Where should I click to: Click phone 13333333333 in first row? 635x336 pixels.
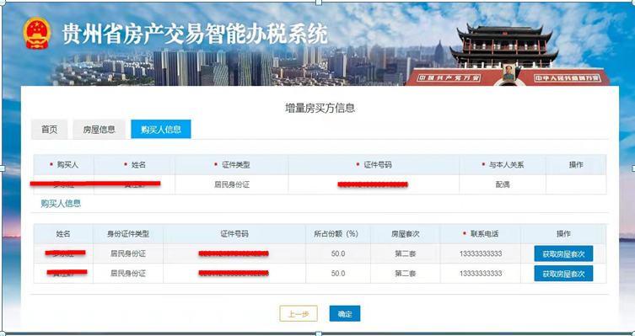click(481, 254)
